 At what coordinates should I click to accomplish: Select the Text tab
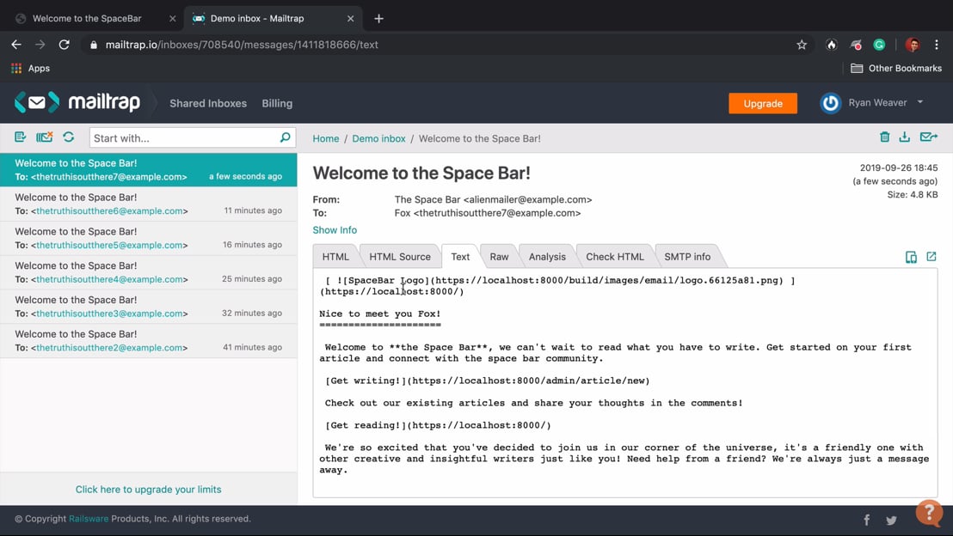460,256
